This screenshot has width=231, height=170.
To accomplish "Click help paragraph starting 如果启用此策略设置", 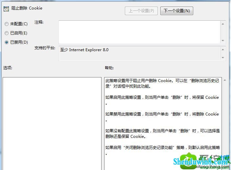I will click(x=162, y=100).
